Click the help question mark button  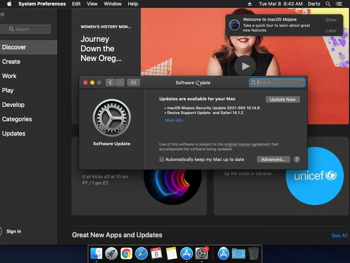click(x=297, y=160)
